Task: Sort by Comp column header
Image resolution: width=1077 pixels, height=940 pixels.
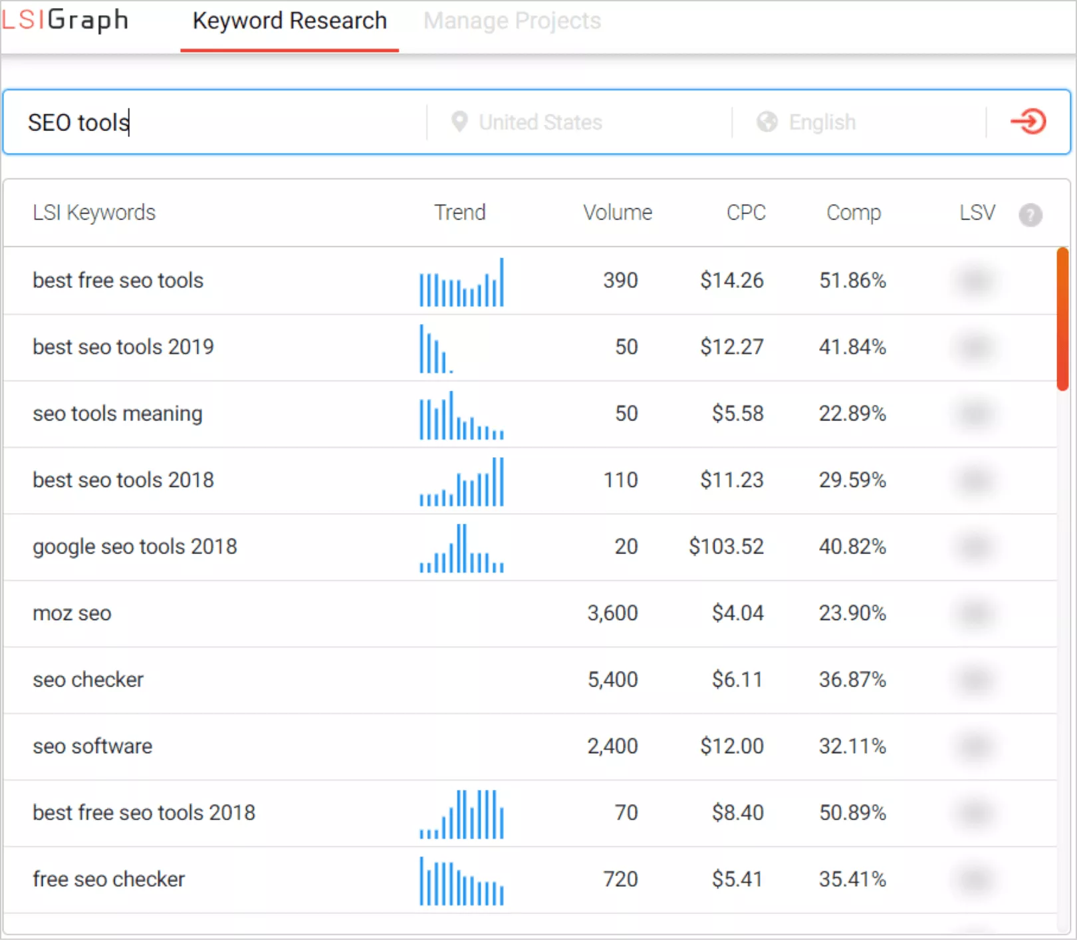Action: coord(854,213)
